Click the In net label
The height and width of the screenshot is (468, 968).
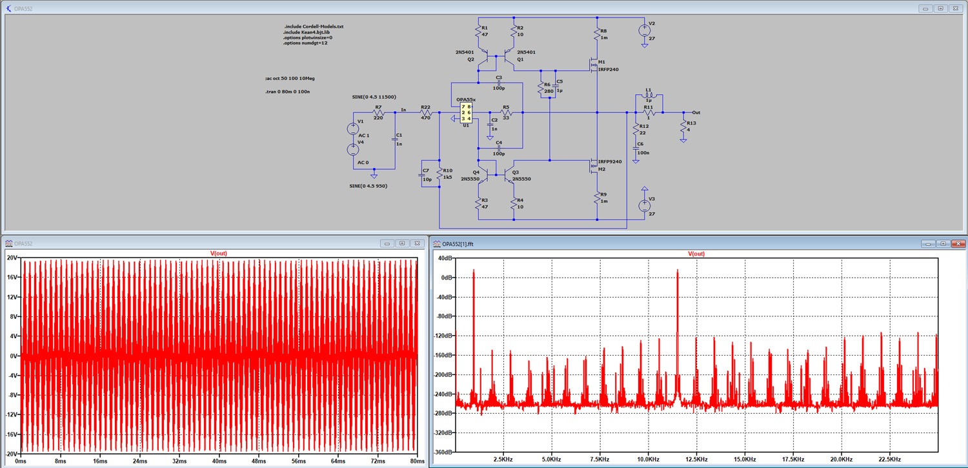(x=403, y=110)
